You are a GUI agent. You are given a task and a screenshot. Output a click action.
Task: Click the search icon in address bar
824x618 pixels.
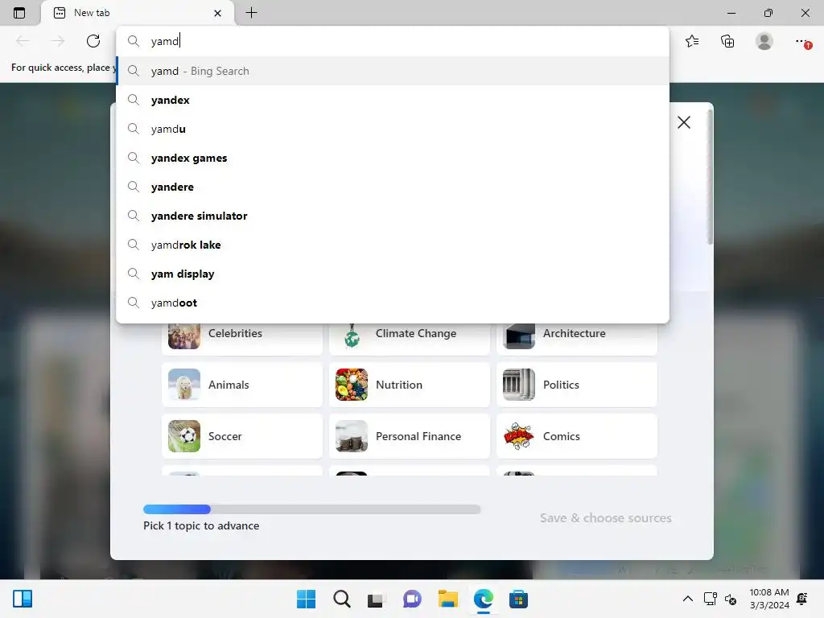[x=134, y=41]
